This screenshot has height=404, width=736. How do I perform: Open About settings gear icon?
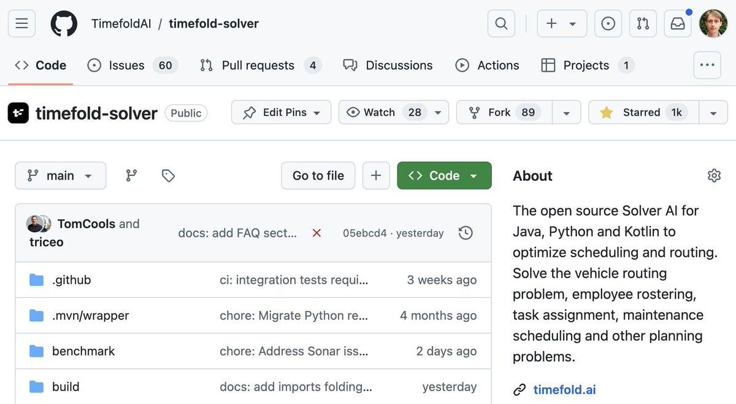[x=714, y=176]
